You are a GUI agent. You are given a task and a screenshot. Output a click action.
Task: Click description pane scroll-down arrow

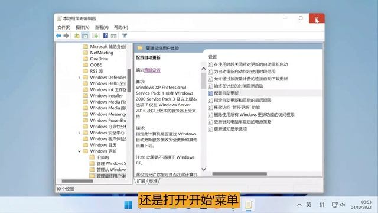pos(203,169)
